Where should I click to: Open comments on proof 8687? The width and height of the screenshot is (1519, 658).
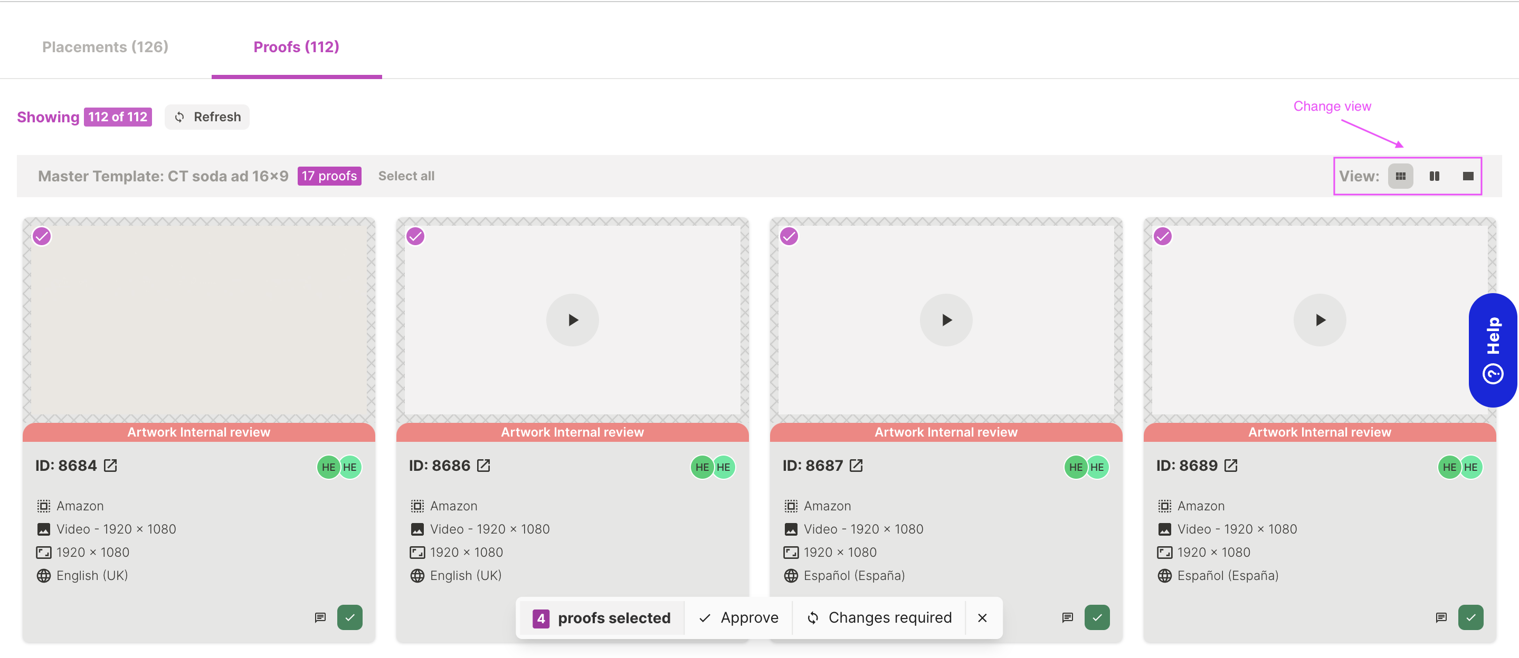click(1067, 617)
